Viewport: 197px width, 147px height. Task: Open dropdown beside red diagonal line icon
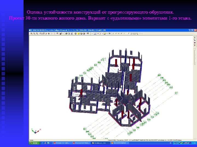pos(103,34)
